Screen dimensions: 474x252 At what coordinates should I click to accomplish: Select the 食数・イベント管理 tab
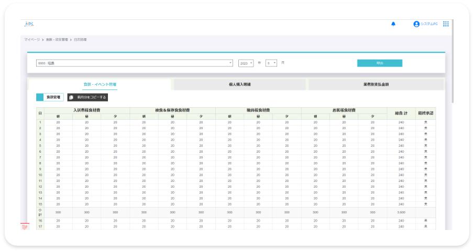(x=100, y=84)
